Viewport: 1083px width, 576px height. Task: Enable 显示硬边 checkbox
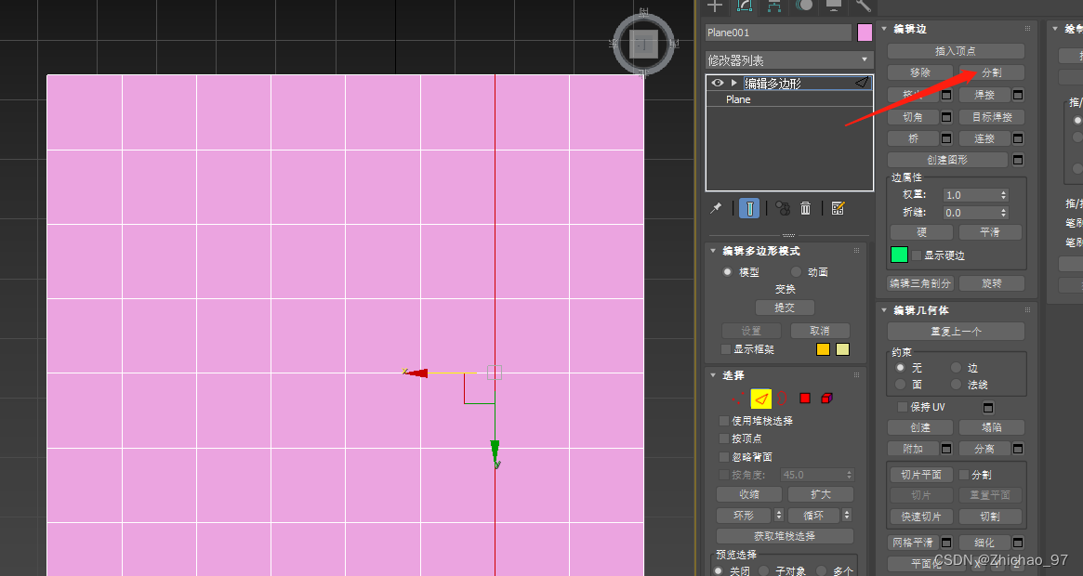point(917,255)
